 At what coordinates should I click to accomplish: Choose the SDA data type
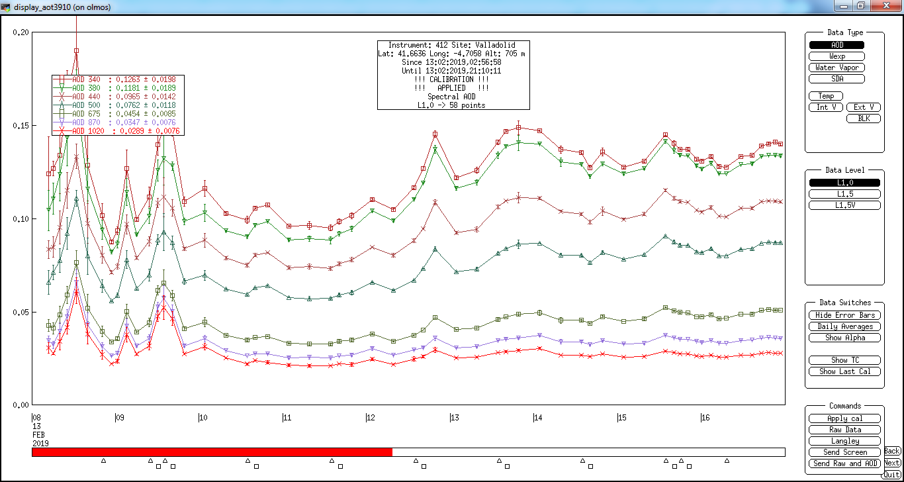(836, 79)
